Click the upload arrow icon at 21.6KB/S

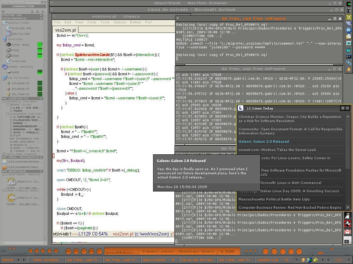click(x=9, y=89)
